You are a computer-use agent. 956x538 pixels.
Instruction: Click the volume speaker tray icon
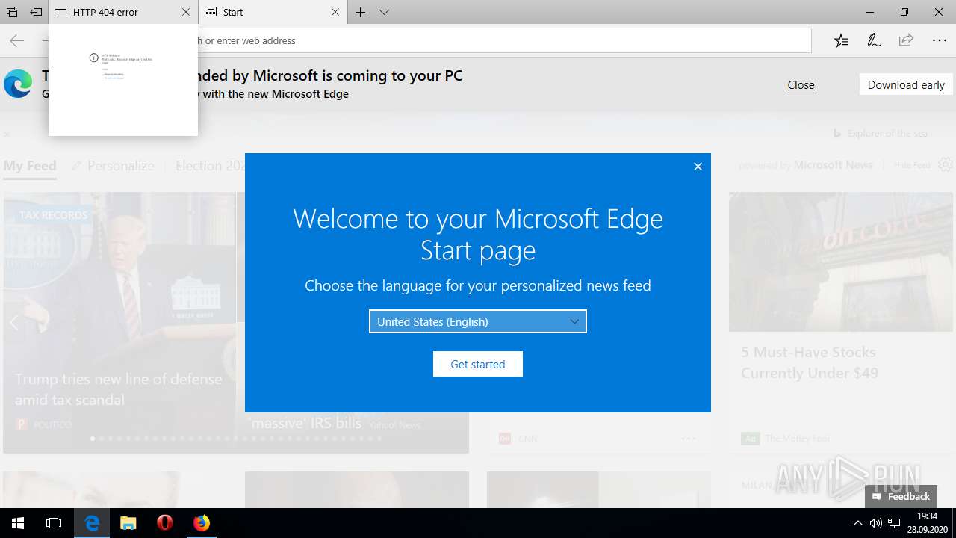(875, 523)
